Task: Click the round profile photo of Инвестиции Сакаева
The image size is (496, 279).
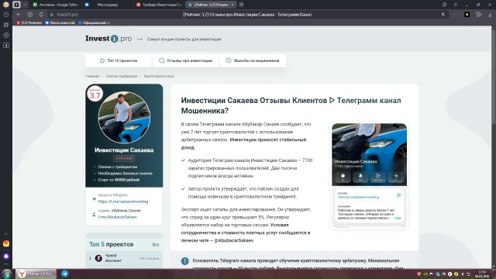Action: click(x=124, y=117)
